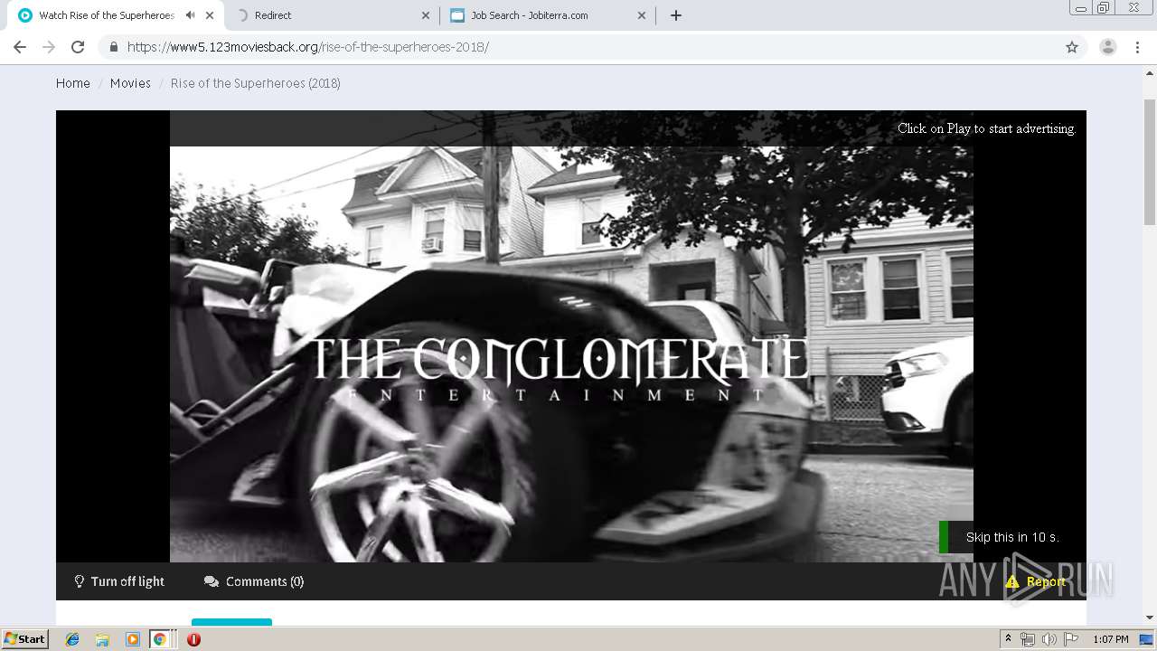Screen dimensions: 1157x651
Task: Click the Rise of the Superheroes (2018) breadcrumb
Action: pyautogui.click(x=256, y=83)
